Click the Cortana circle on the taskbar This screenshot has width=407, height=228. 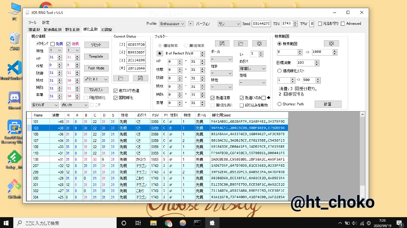pyautogui.click(x=124, y=223)
